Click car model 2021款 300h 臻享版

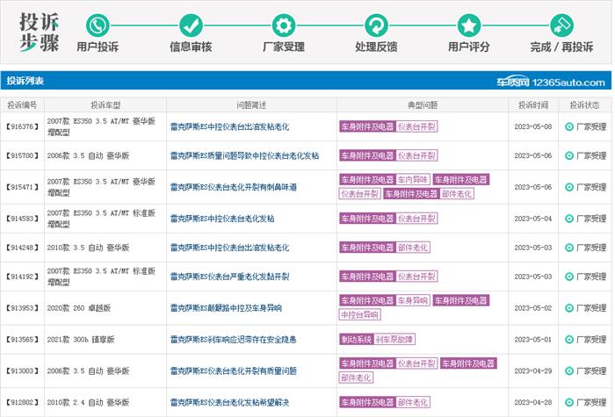[x=81, y=340]
